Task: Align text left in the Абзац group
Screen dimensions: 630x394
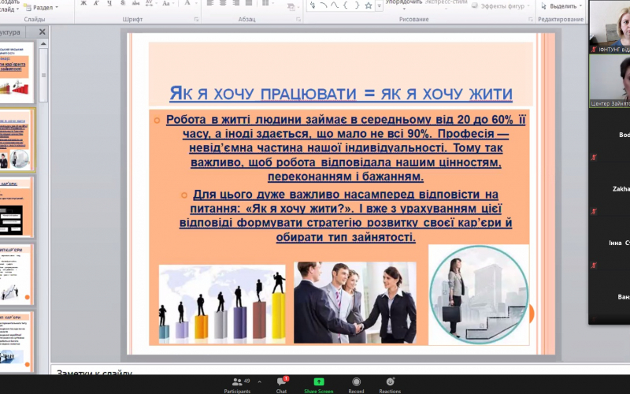Action: [210, 3]
